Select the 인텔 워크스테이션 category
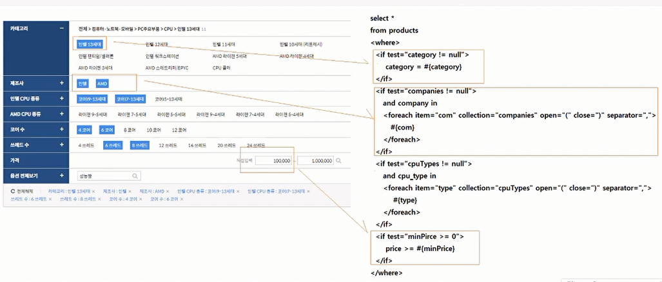The height and width of the screenshot is (282, 662). click(x=162, y=55)
